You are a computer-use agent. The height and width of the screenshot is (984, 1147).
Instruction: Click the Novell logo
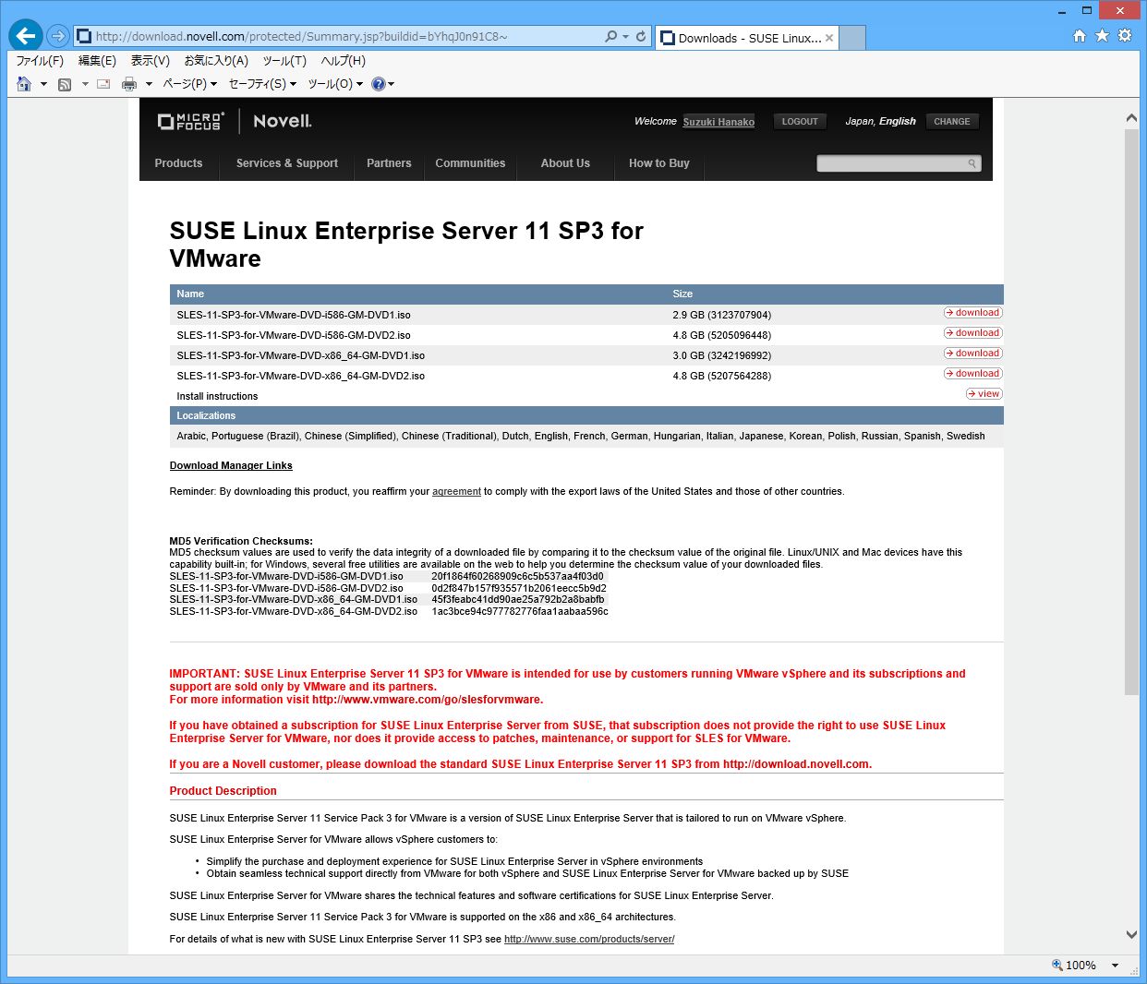(x=283, y=121)
